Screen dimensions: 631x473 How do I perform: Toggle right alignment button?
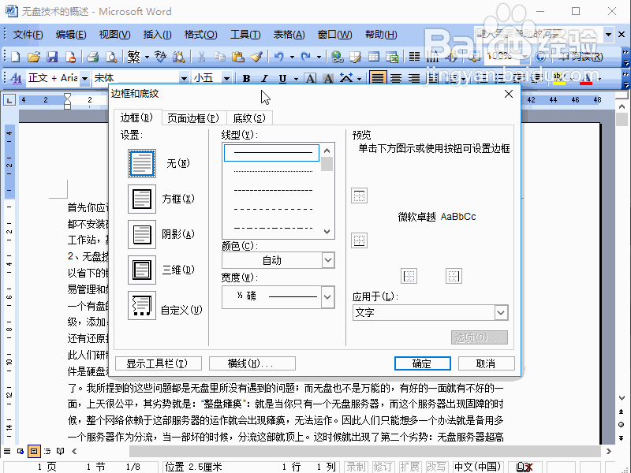coord(414,78)
